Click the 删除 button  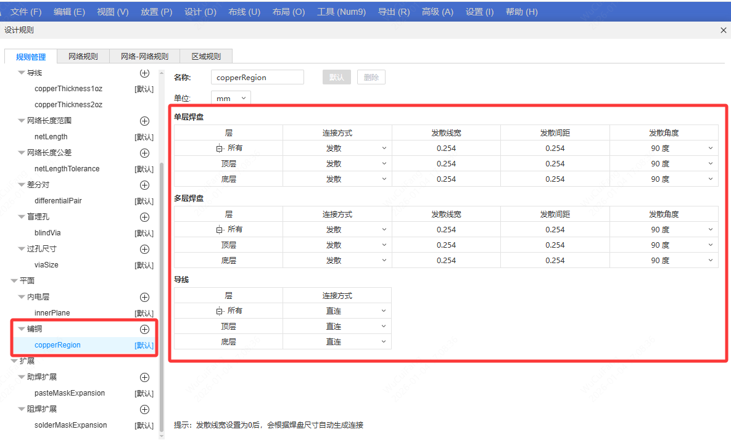[371, 78]
